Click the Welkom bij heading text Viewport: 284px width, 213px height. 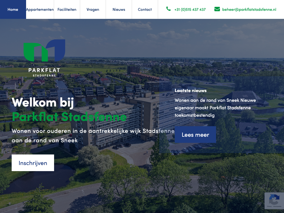42,103
